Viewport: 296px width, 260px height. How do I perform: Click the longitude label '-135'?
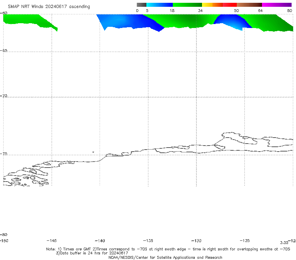point(148,241)
